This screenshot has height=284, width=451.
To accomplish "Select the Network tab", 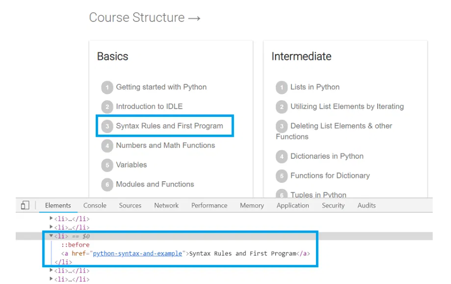I will coord(166,205).
